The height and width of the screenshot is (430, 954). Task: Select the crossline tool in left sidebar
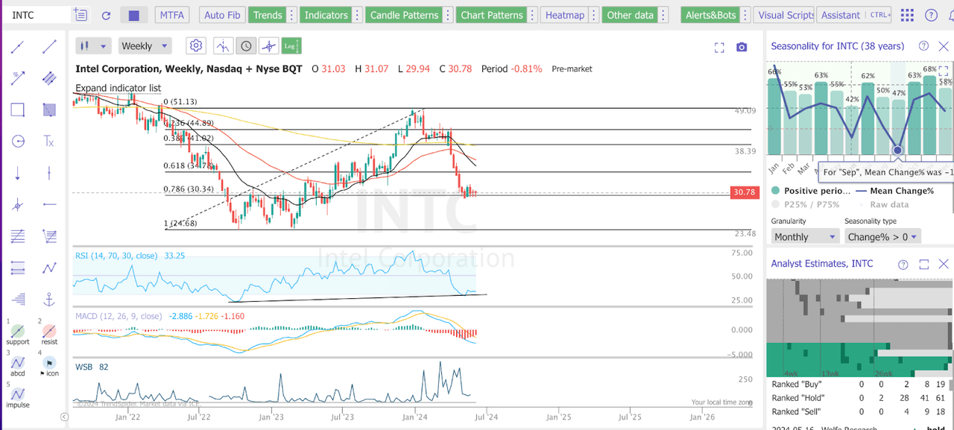point(18,204)
